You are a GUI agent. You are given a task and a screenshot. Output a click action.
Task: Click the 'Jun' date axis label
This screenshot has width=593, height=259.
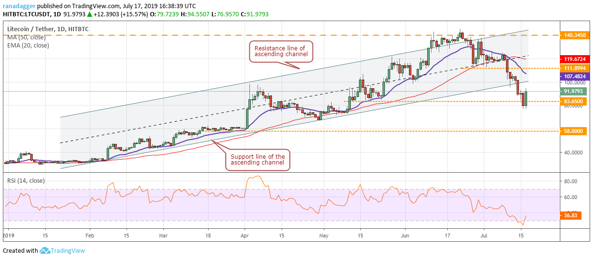(x=405, y=235)
